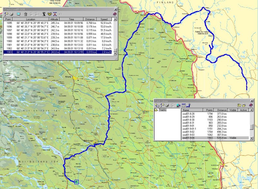The width and height of the screenshot is (258, 189).
Task: Click the Visible column header in Track Library
Action: pos(233,110)
